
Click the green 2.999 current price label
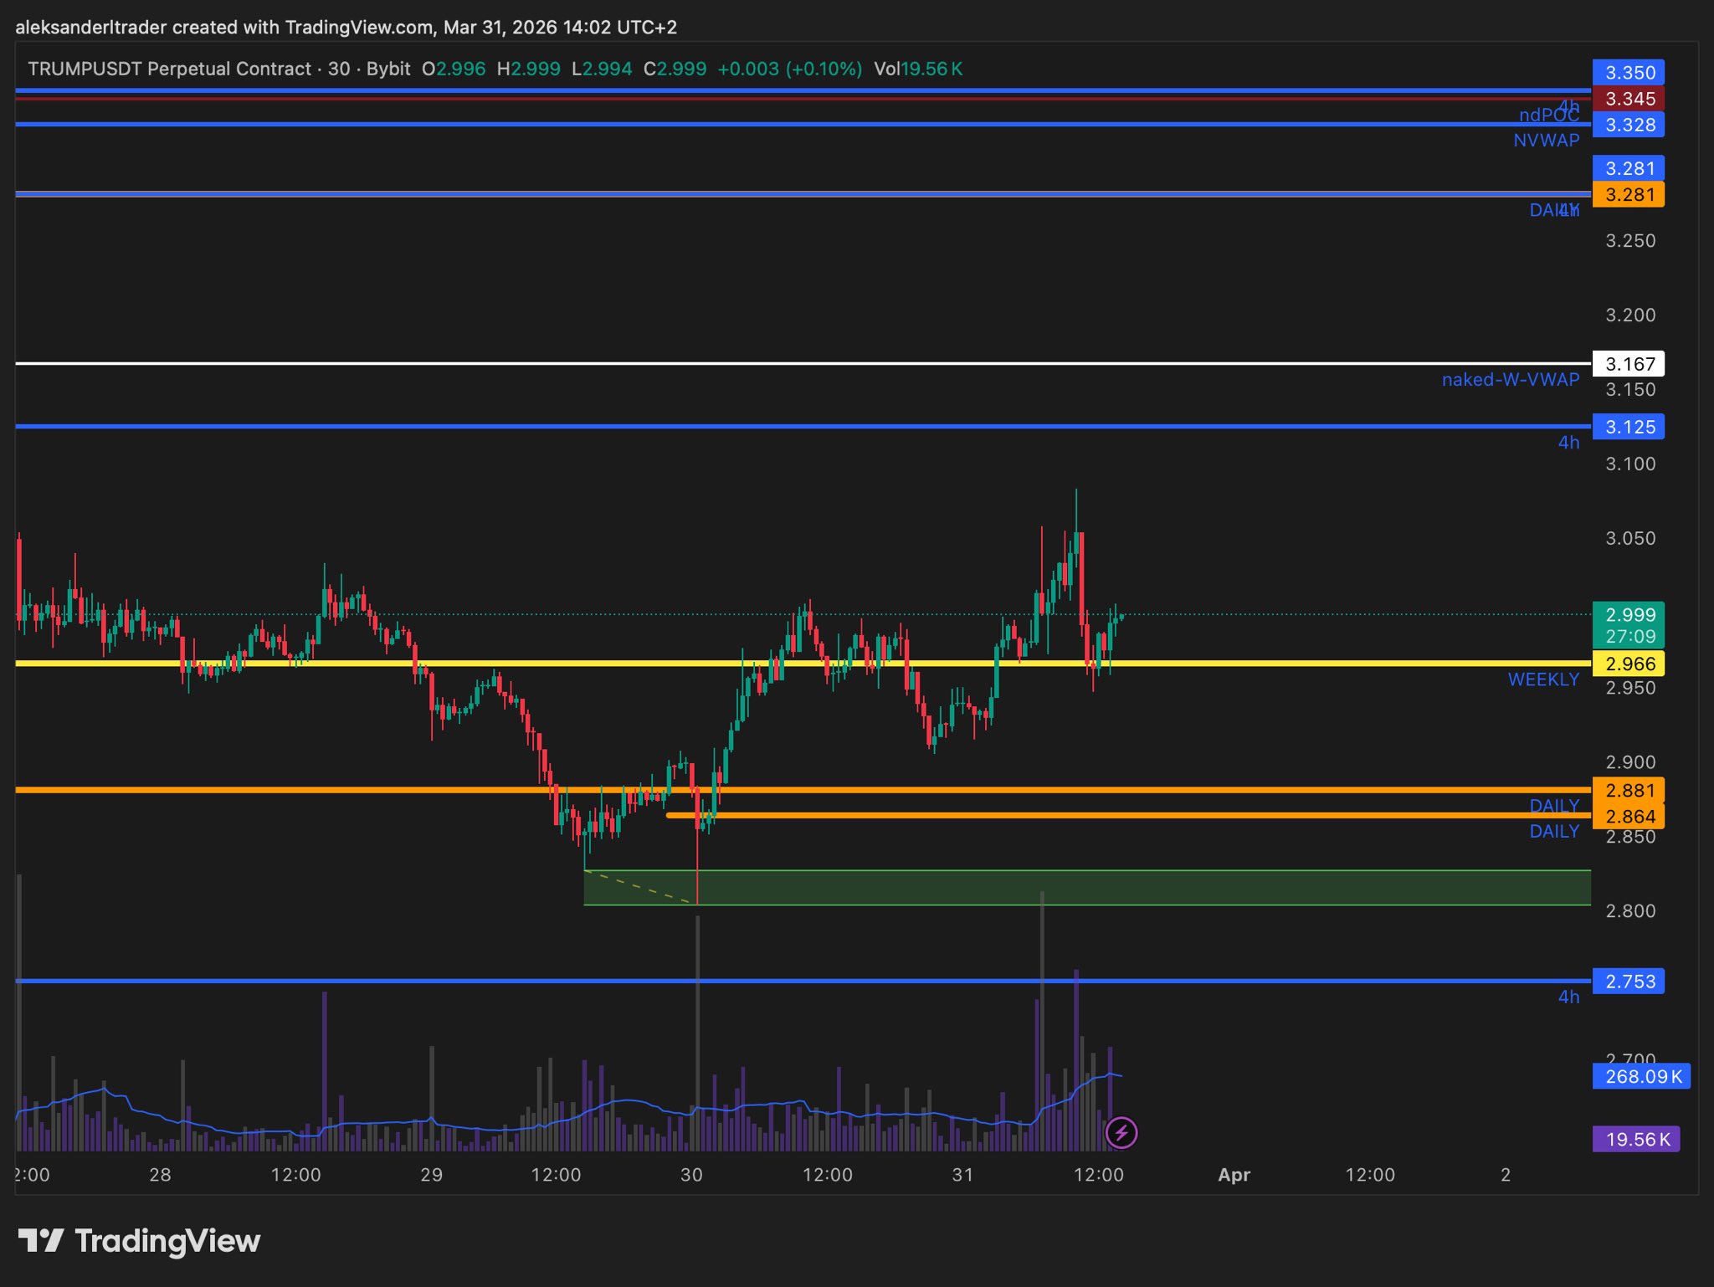point(1628,615)
